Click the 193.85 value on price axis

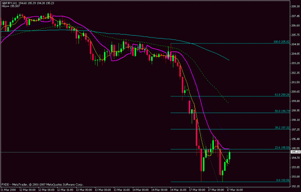(296, 167)
